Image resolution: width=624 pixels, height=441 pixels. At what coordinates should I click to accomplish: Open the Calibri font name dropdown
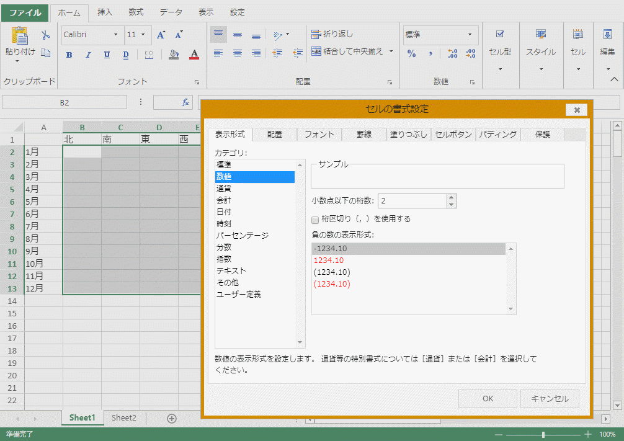pos(115,35)
